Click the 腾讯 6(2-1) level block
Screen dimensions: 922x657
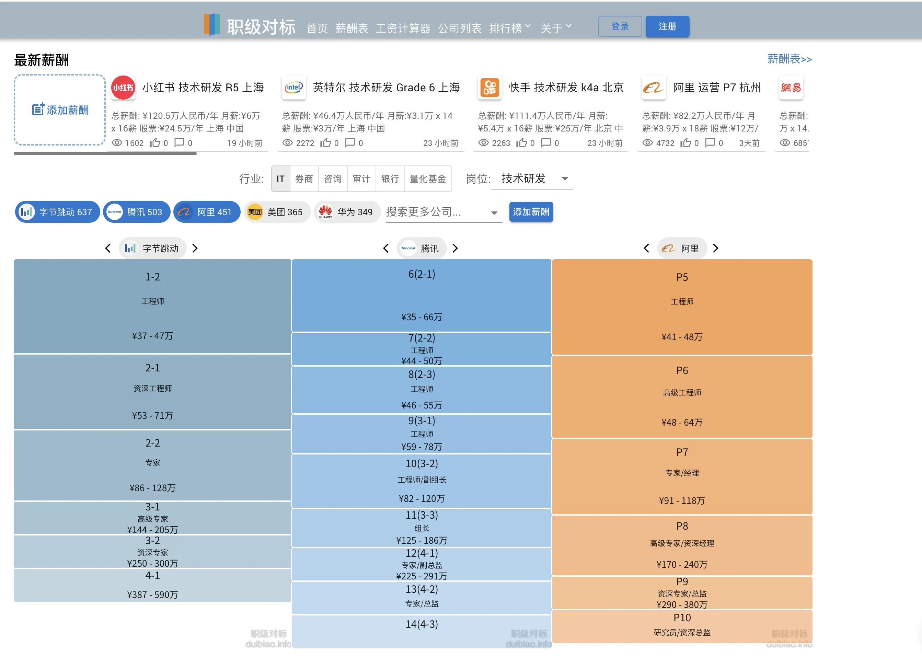click(x=422, y=295)
